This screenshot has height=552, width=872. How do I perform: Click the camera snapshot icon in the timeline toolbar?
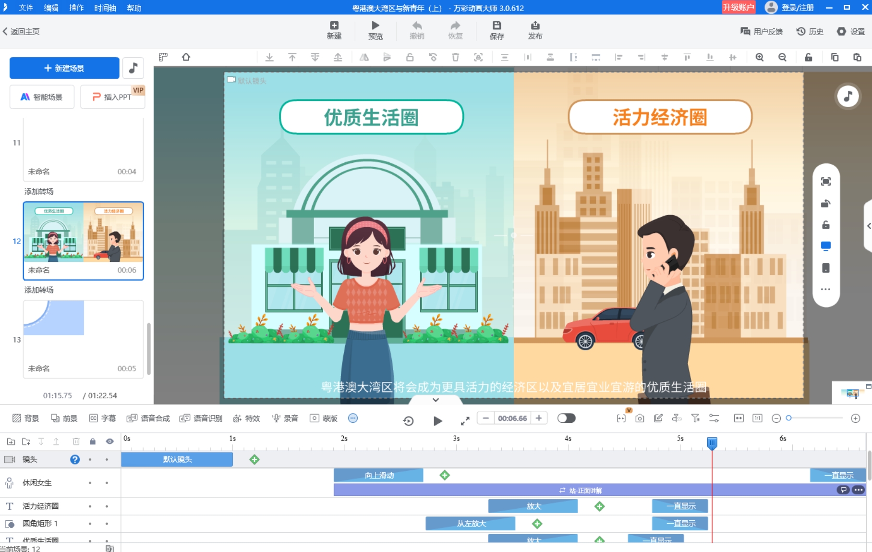click(x=640, y=418)
